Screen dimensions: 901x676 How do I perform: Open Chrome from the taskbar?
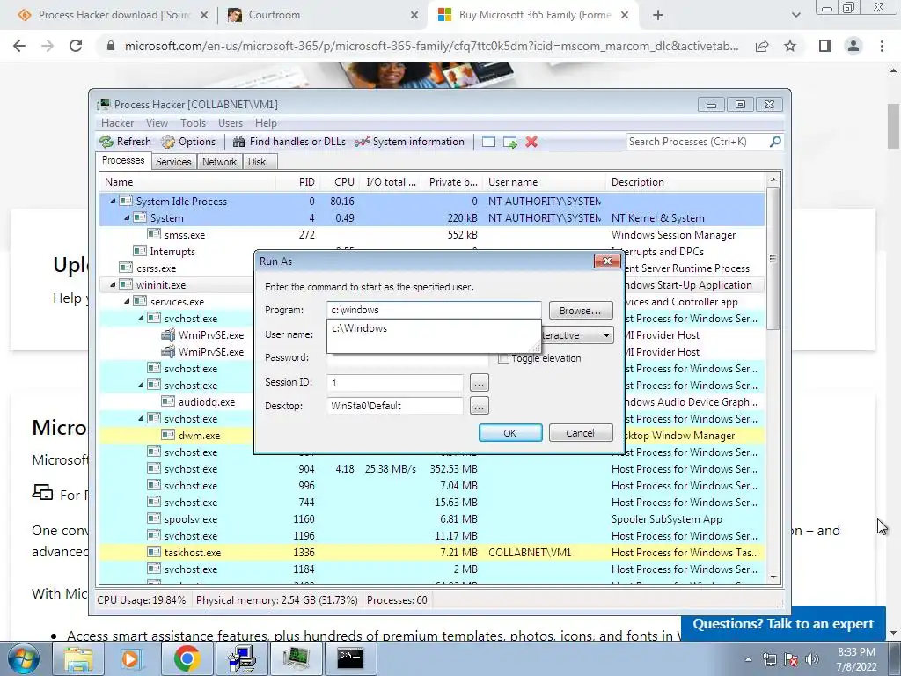click(x=187, y=658)
